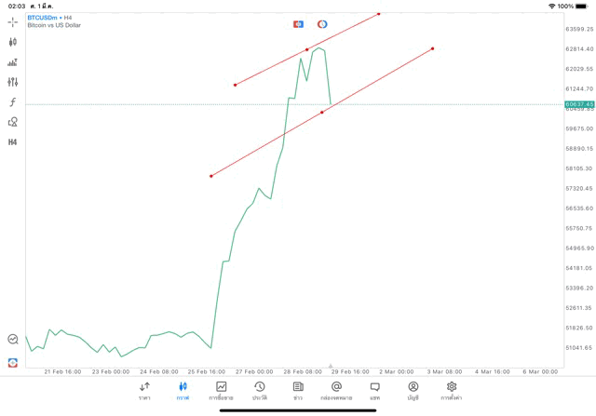Select the crosshair tool
The width and height of the screenshot is (596, 416).
click(x=13, y=21)
